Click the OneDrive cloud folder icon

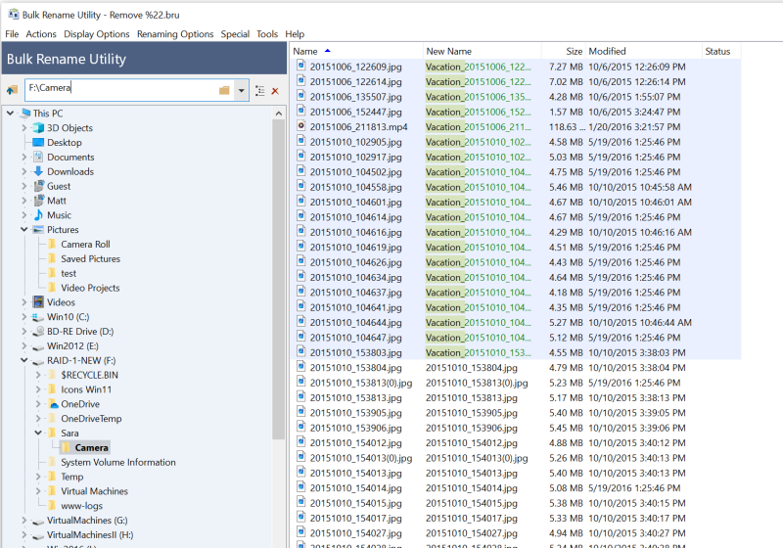click(53, 404)
